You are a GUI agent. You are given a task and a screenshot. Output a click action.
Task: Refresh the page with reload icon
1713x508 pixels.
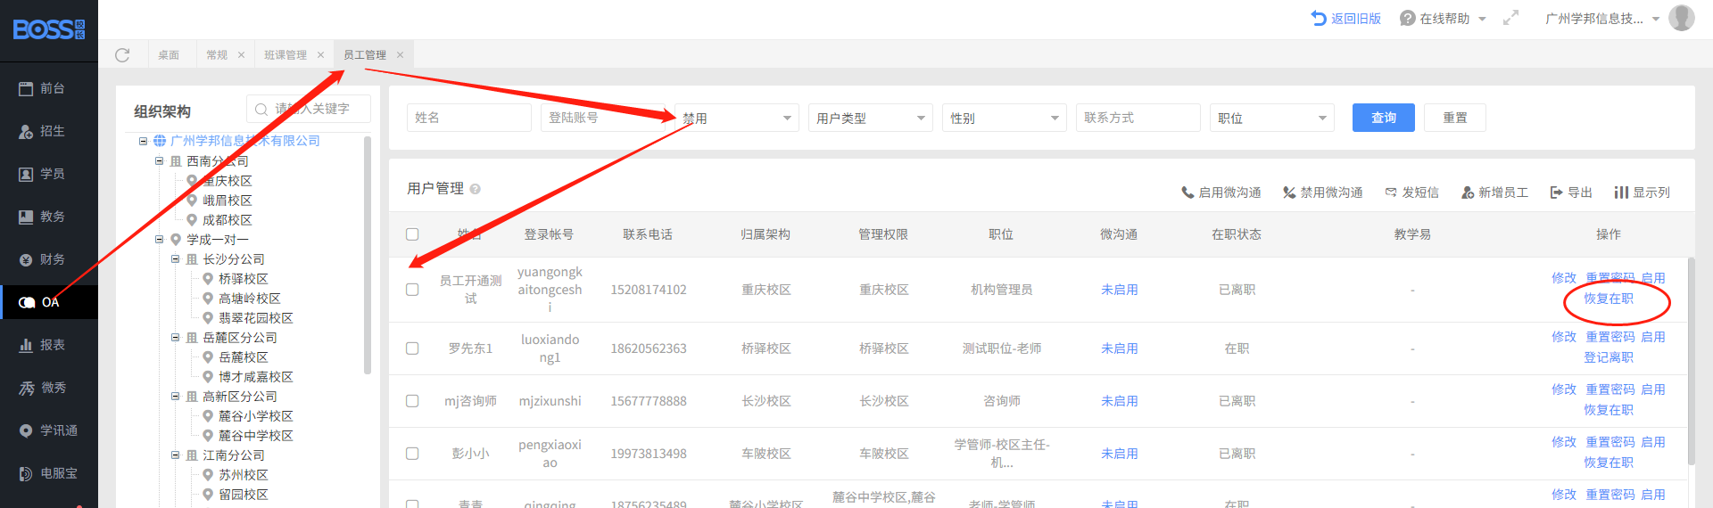coord(122,55)
